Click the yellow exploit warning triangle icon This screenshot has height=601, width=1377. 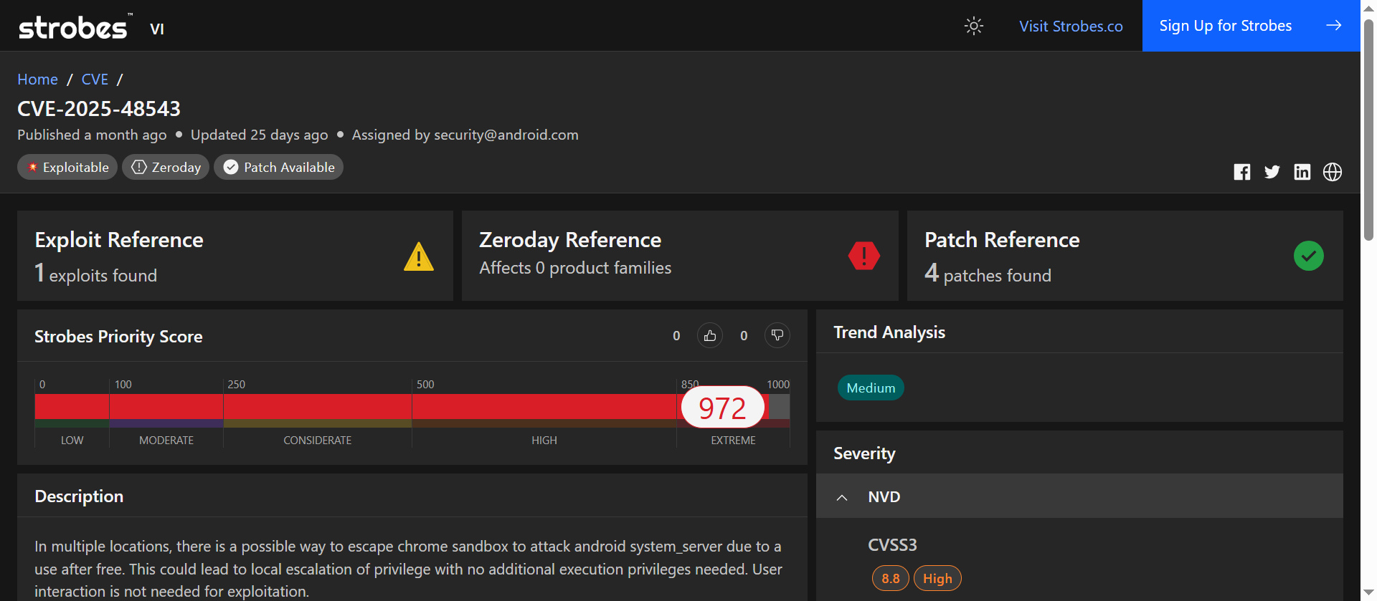tap(419, 256)
